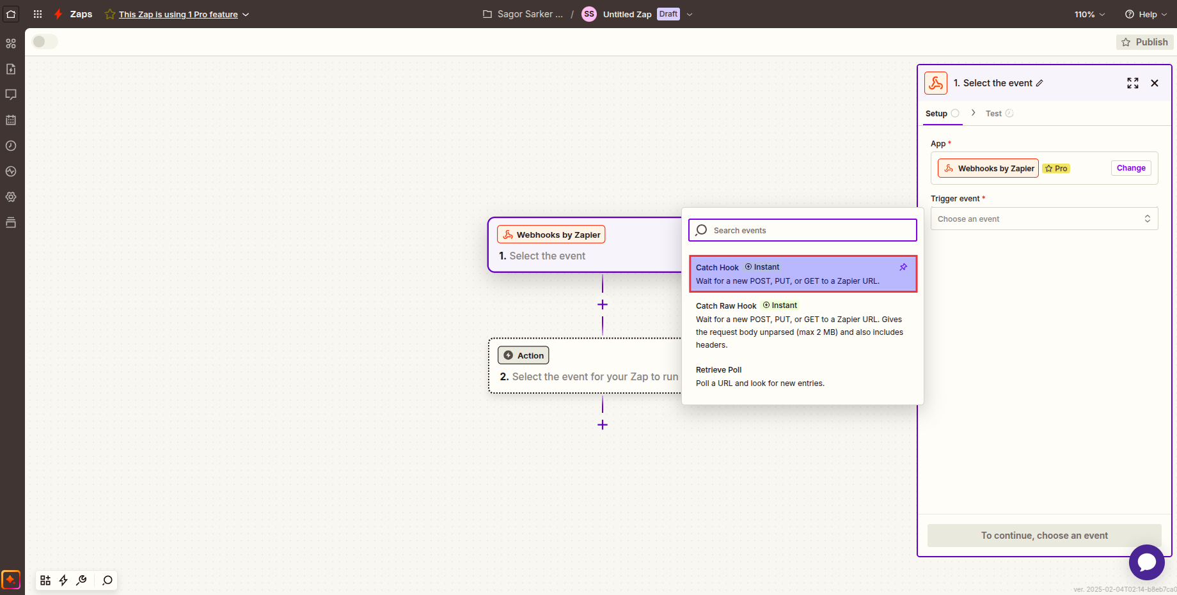The height and width of the screenshot is (595, 1177).
Task: Open the Versions stack icon
Action: (11, 222)
